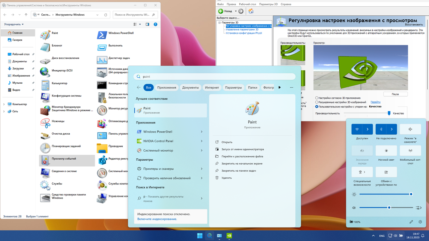The width and height of the screenshot is (429, 241).
Task: Open the Wi-Fi networks arrow in quick settings
Action: pos(367,129)
